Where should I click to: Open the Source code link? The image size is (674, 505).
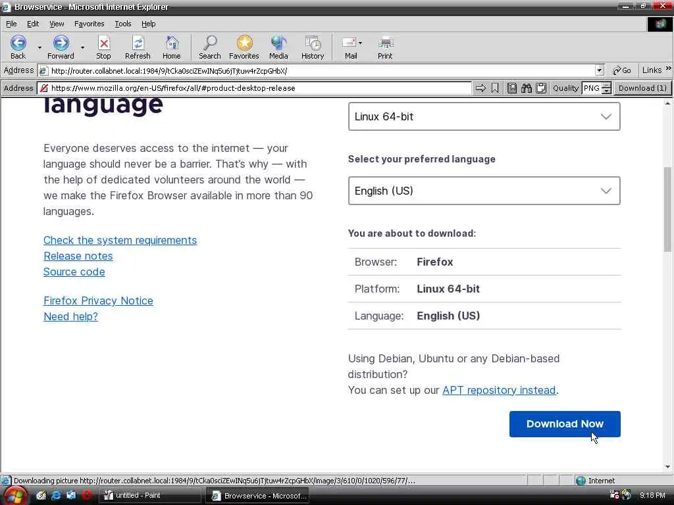click(x=74, y=272)
